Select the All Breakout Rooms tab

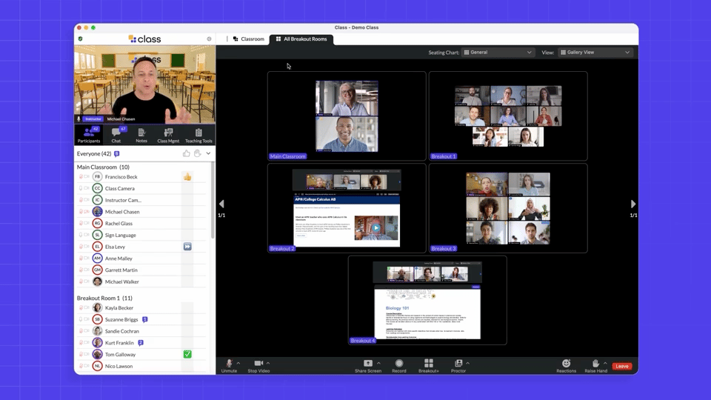301,39
